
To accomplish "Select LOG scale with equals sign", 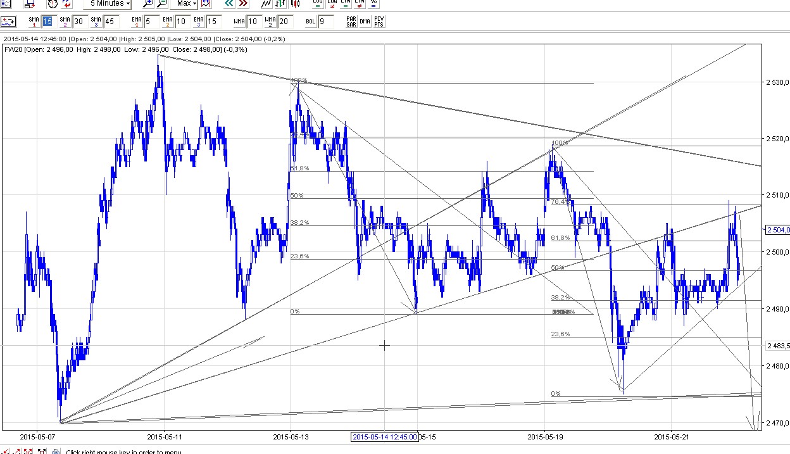I will 318,3.
